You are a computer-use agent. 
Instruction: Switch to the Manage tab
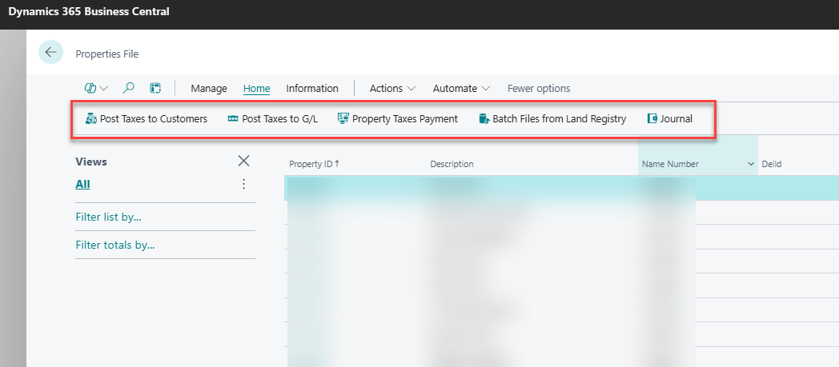tap(209, 88)
